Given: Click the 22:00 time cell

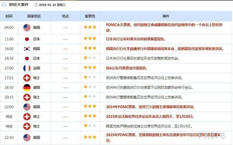Looking at the screenshot, I should point(9,107).
